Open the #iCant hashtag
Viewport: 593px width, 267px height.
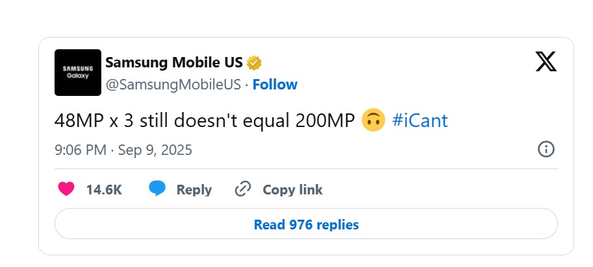[x=420, y=121]
